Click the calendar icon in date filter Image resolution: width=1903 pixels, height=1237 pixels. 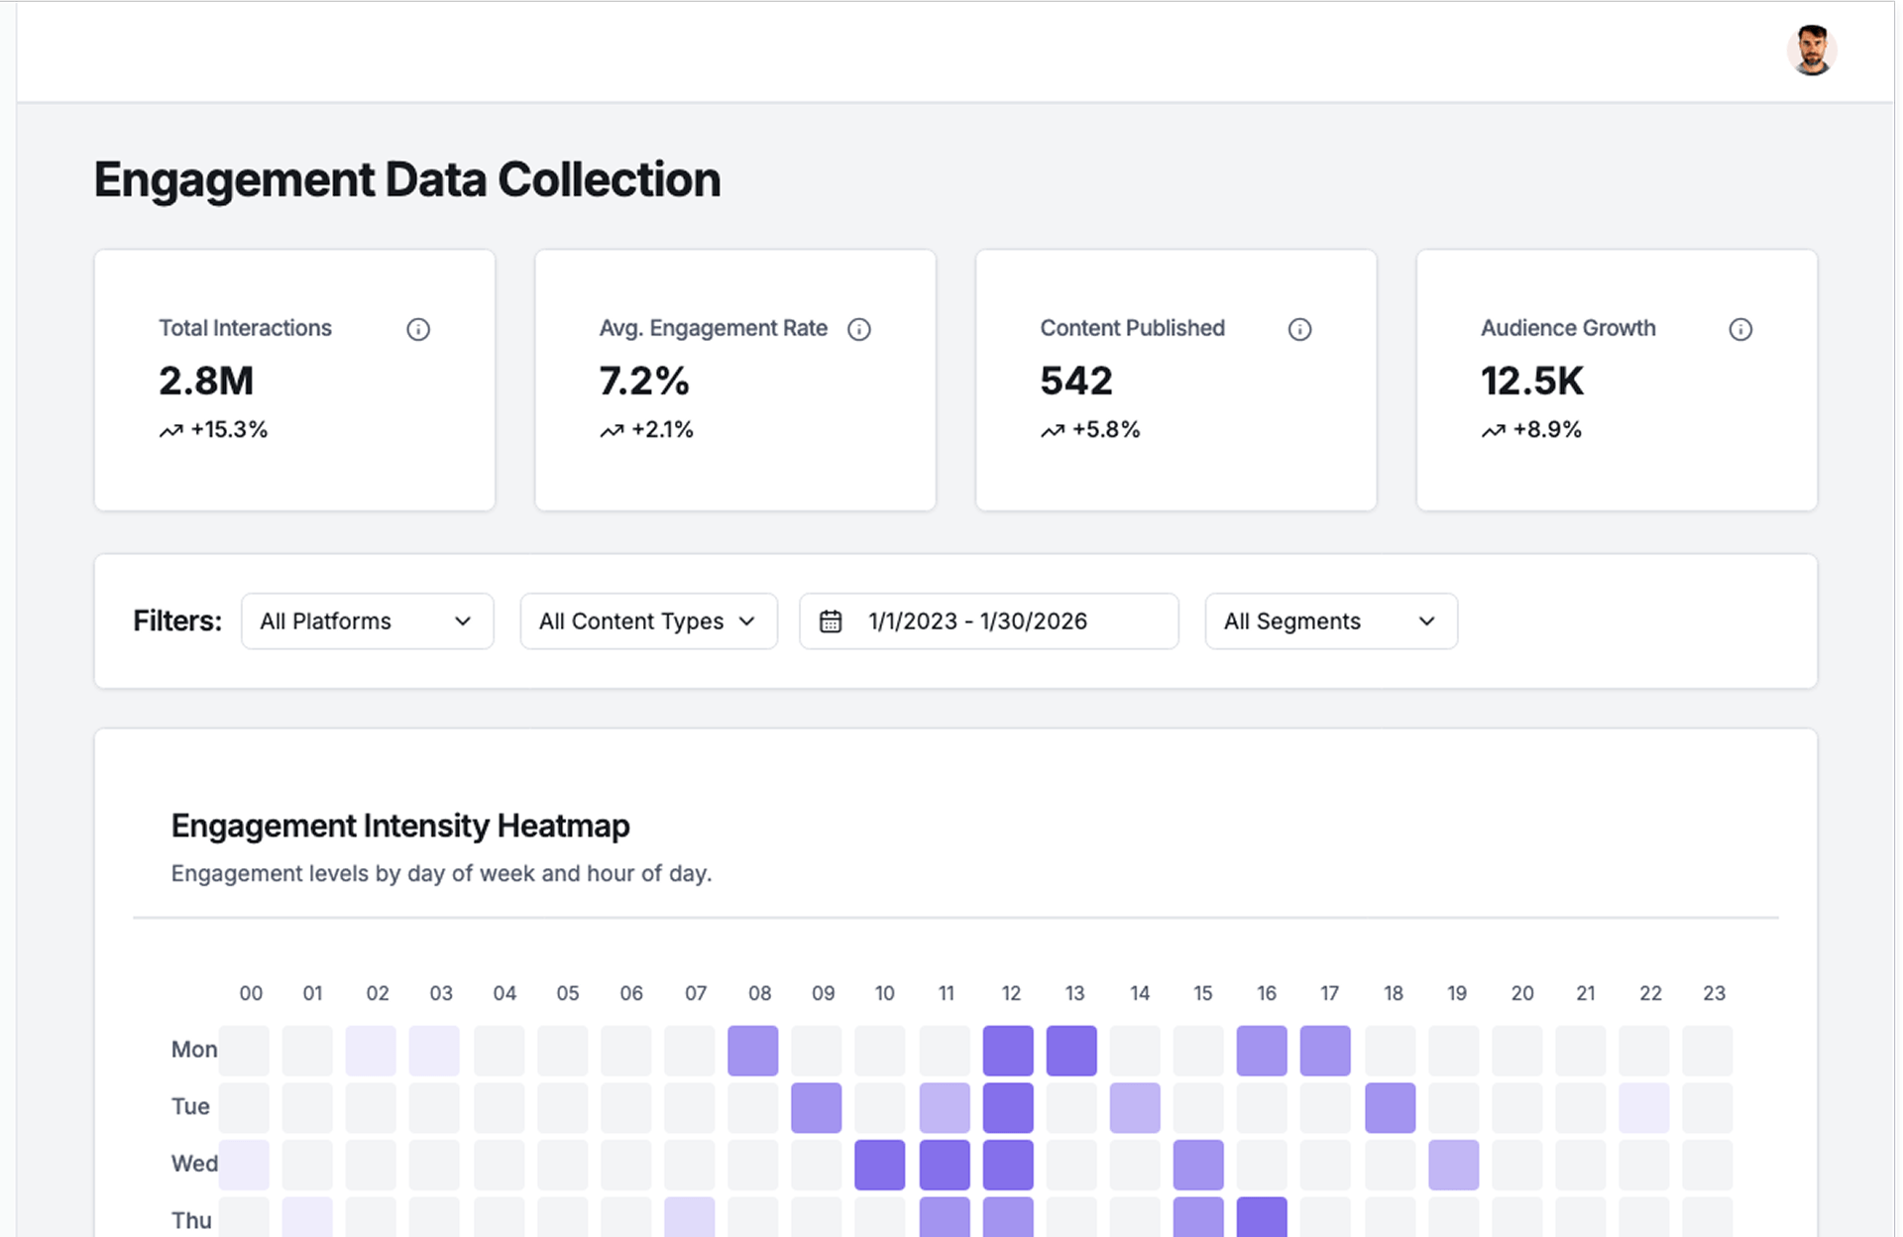[x=831, y=621]
